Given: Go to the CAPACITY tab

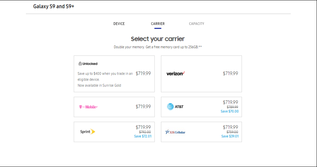Looking at the screenshot, I should (x=196, y=24).
